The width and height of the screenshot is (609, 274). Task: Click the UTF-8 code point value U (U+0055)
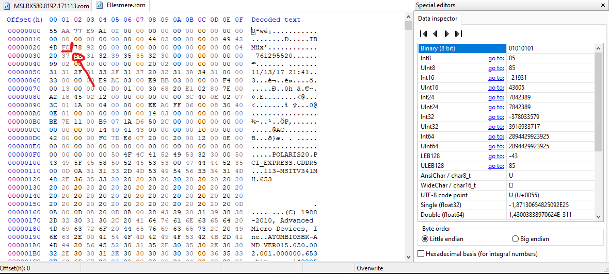pyautogui.click(x=524, y=195)
